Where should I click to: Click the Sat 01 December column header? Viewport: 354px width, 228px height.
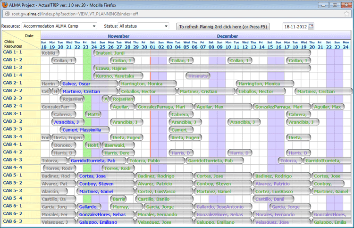[x=152, y=45]
